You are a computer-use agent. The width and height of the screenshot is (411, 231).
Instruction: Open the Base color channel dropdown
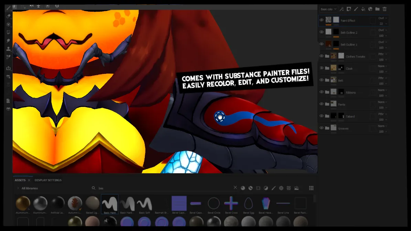328,9
